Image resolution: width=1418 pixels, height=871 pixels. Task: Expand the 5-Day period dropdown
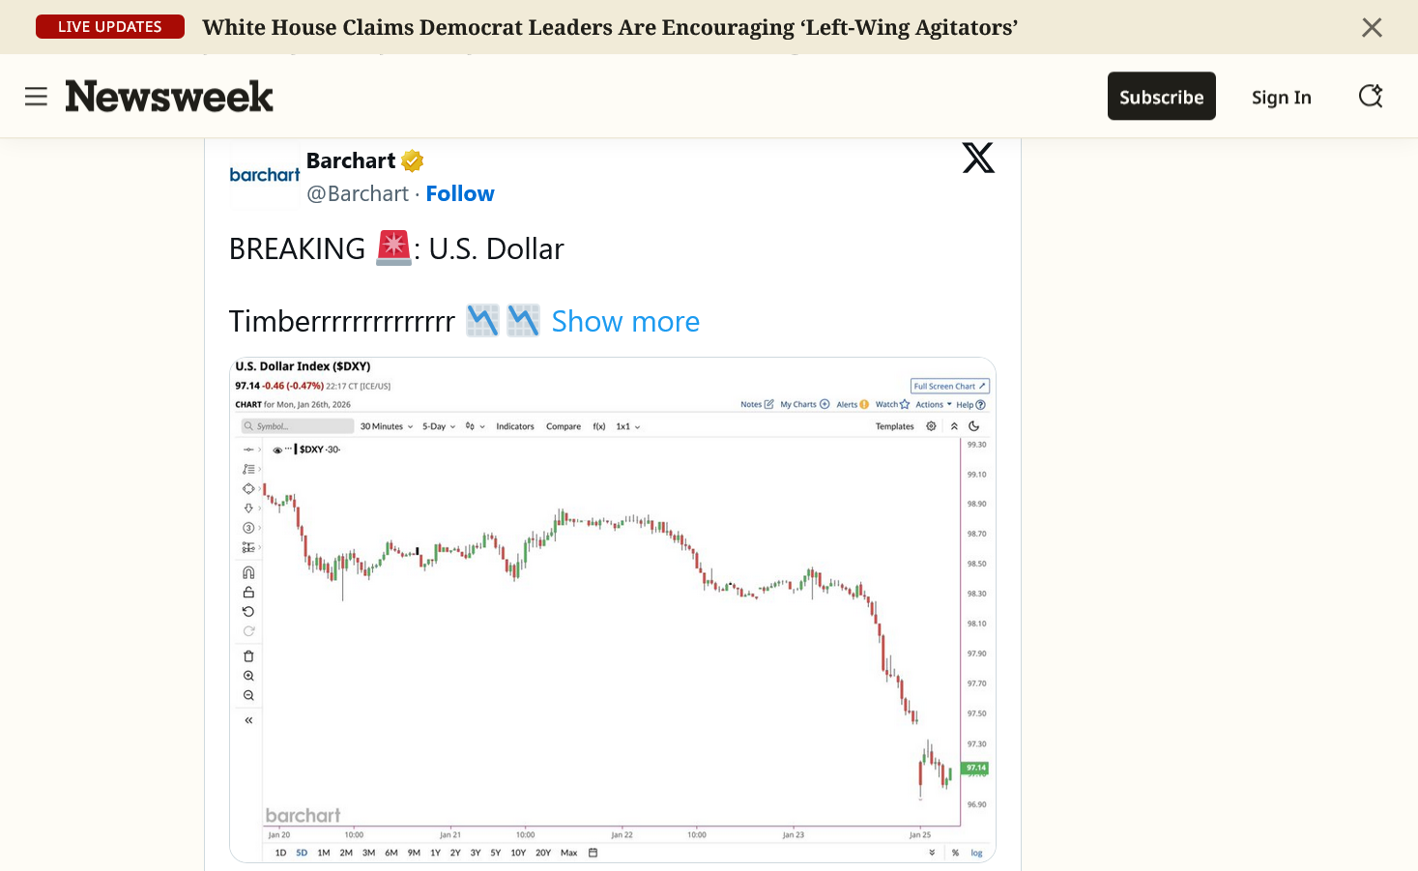click(439, 426)
